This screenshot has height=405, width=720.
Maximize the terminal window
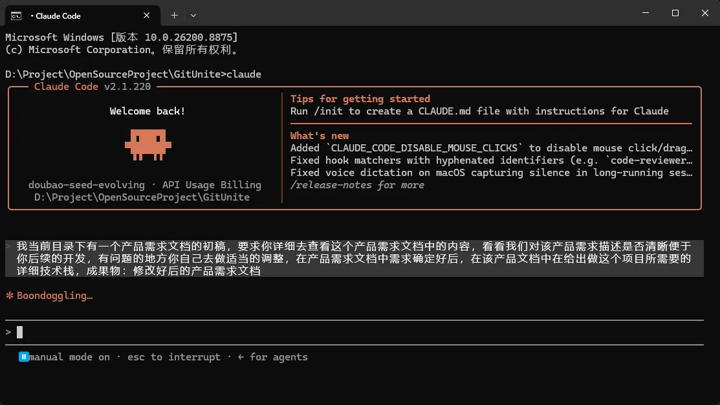675,13
